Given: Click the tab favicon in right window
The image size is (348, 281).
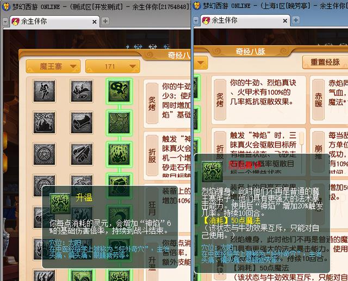Looking at the screenshot, I should pos(206,21).
